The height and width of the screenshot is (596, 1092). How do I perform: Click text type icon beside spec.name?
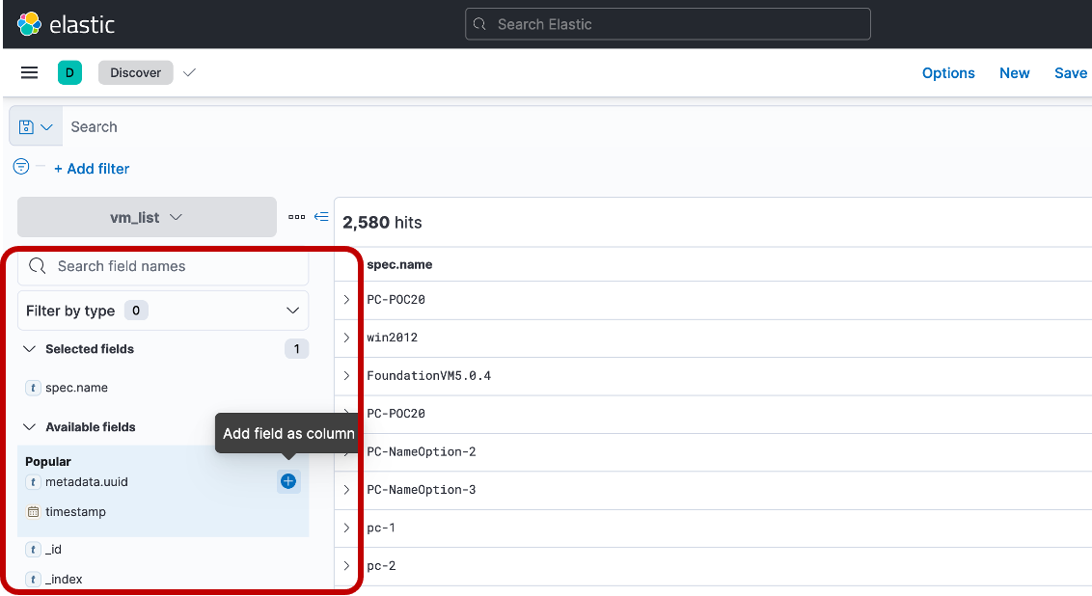(33, 388)
